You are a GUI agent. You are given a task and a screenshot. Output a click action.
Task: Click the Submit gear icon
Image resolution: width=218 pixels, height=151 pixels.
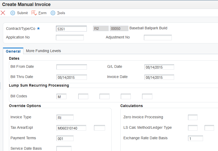13,13
